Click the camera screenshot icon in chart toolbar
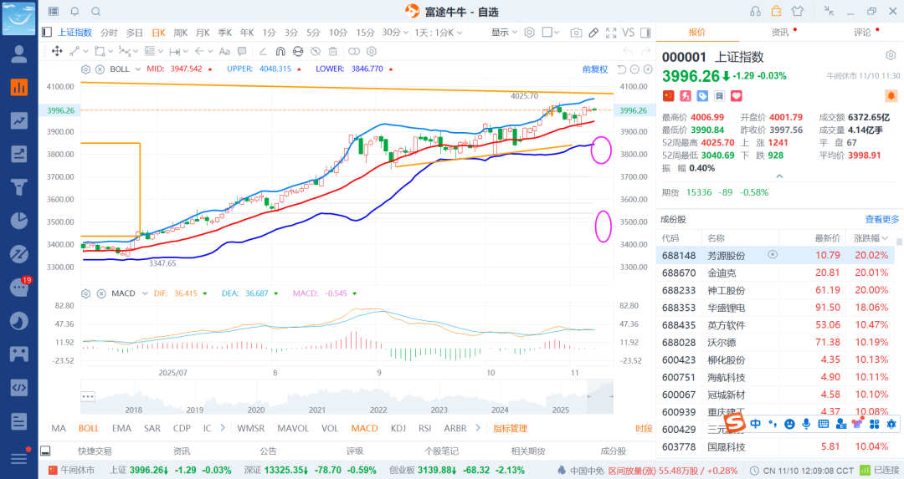Screen dimensions: 904x479 pyautogui.click(x=576, y=33)
